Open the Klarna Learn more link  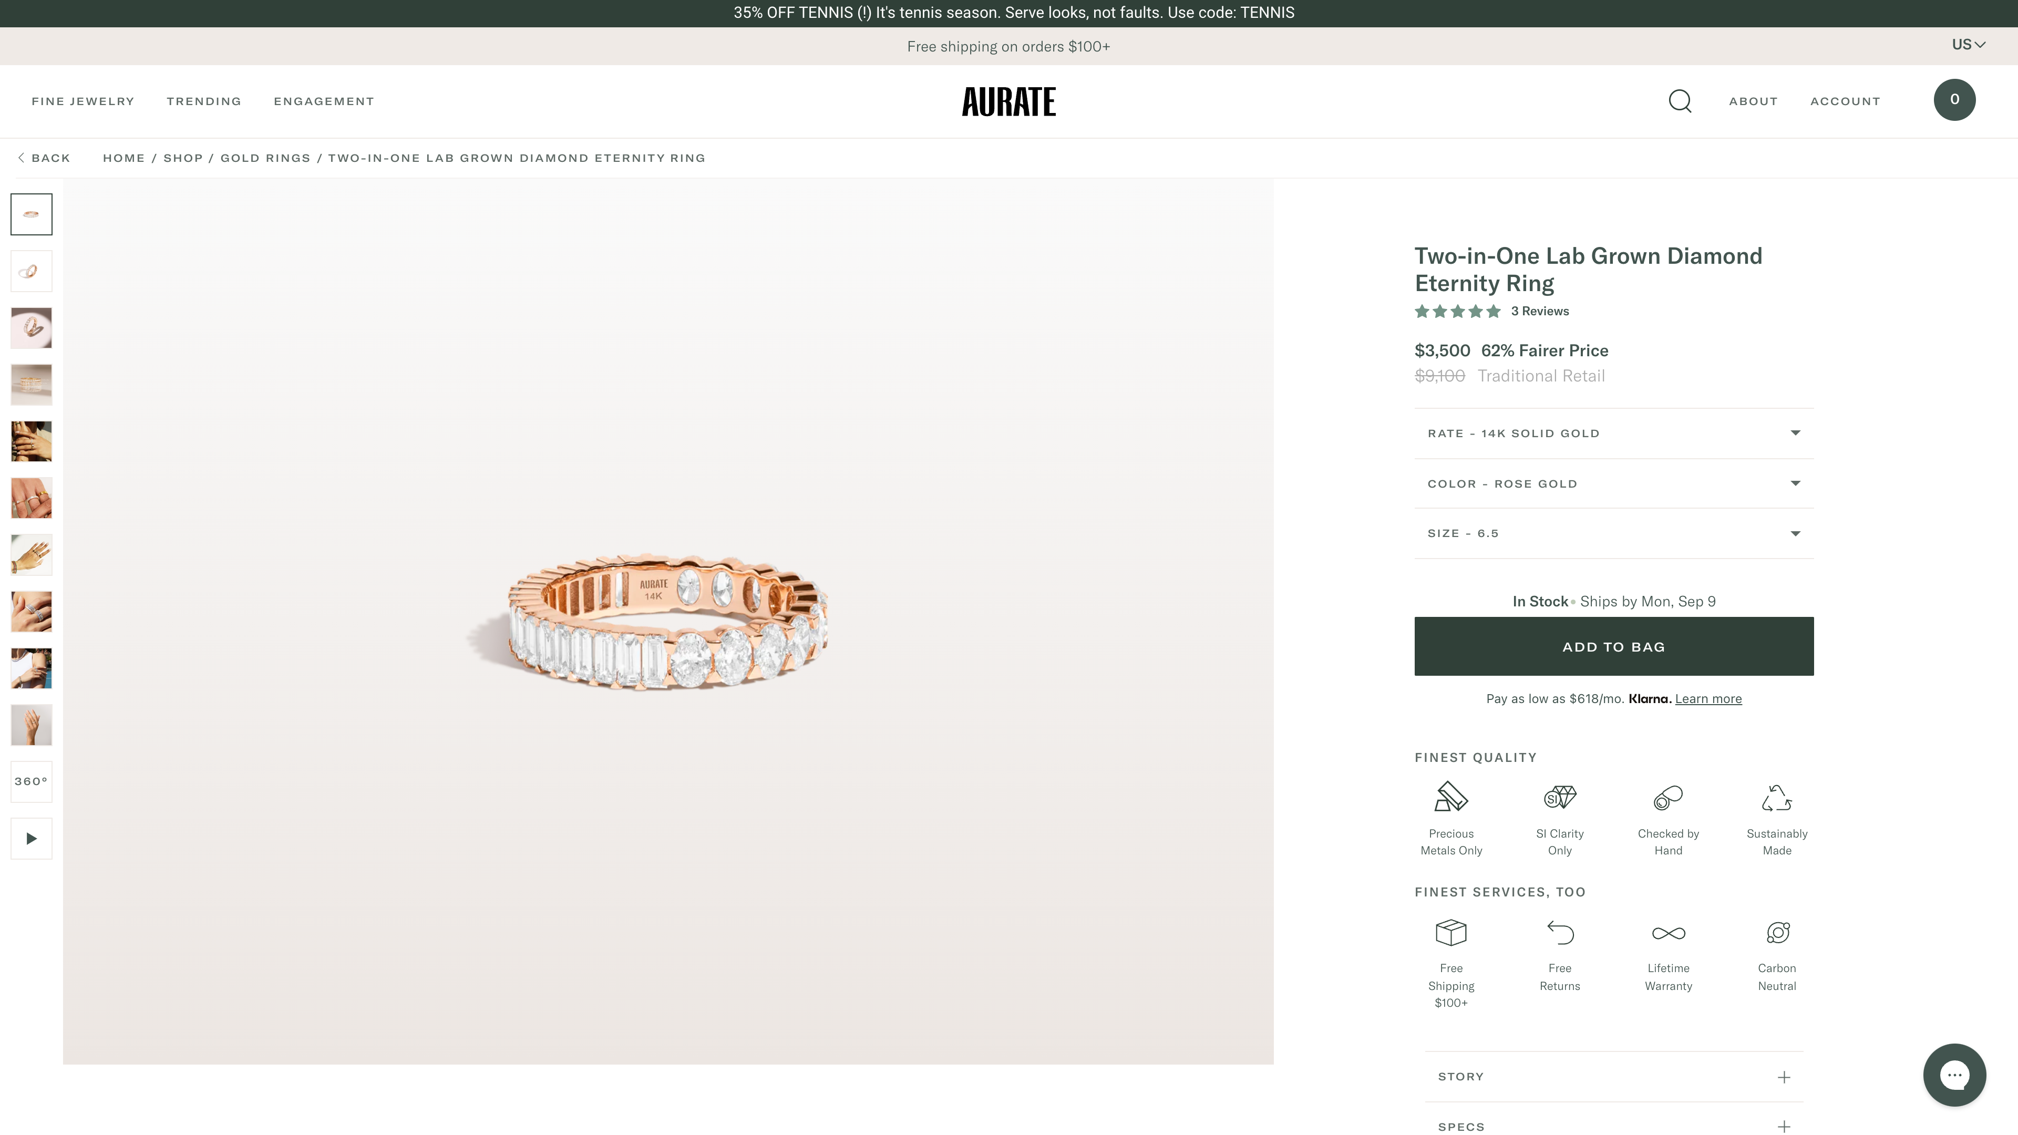tap(1708, 698)
